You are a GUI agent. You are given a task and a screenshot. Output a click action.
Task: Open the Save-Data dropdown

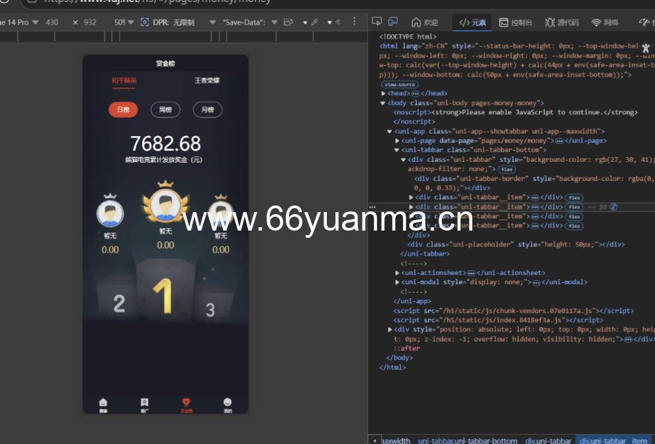pos(250,22)
